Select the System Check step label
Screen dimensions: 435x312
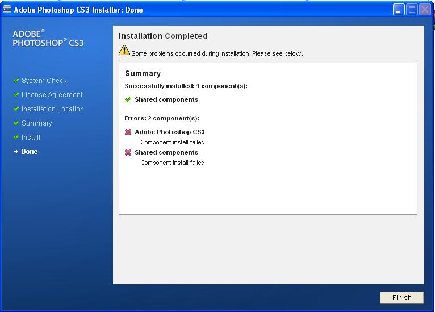(x=44, y=81)
